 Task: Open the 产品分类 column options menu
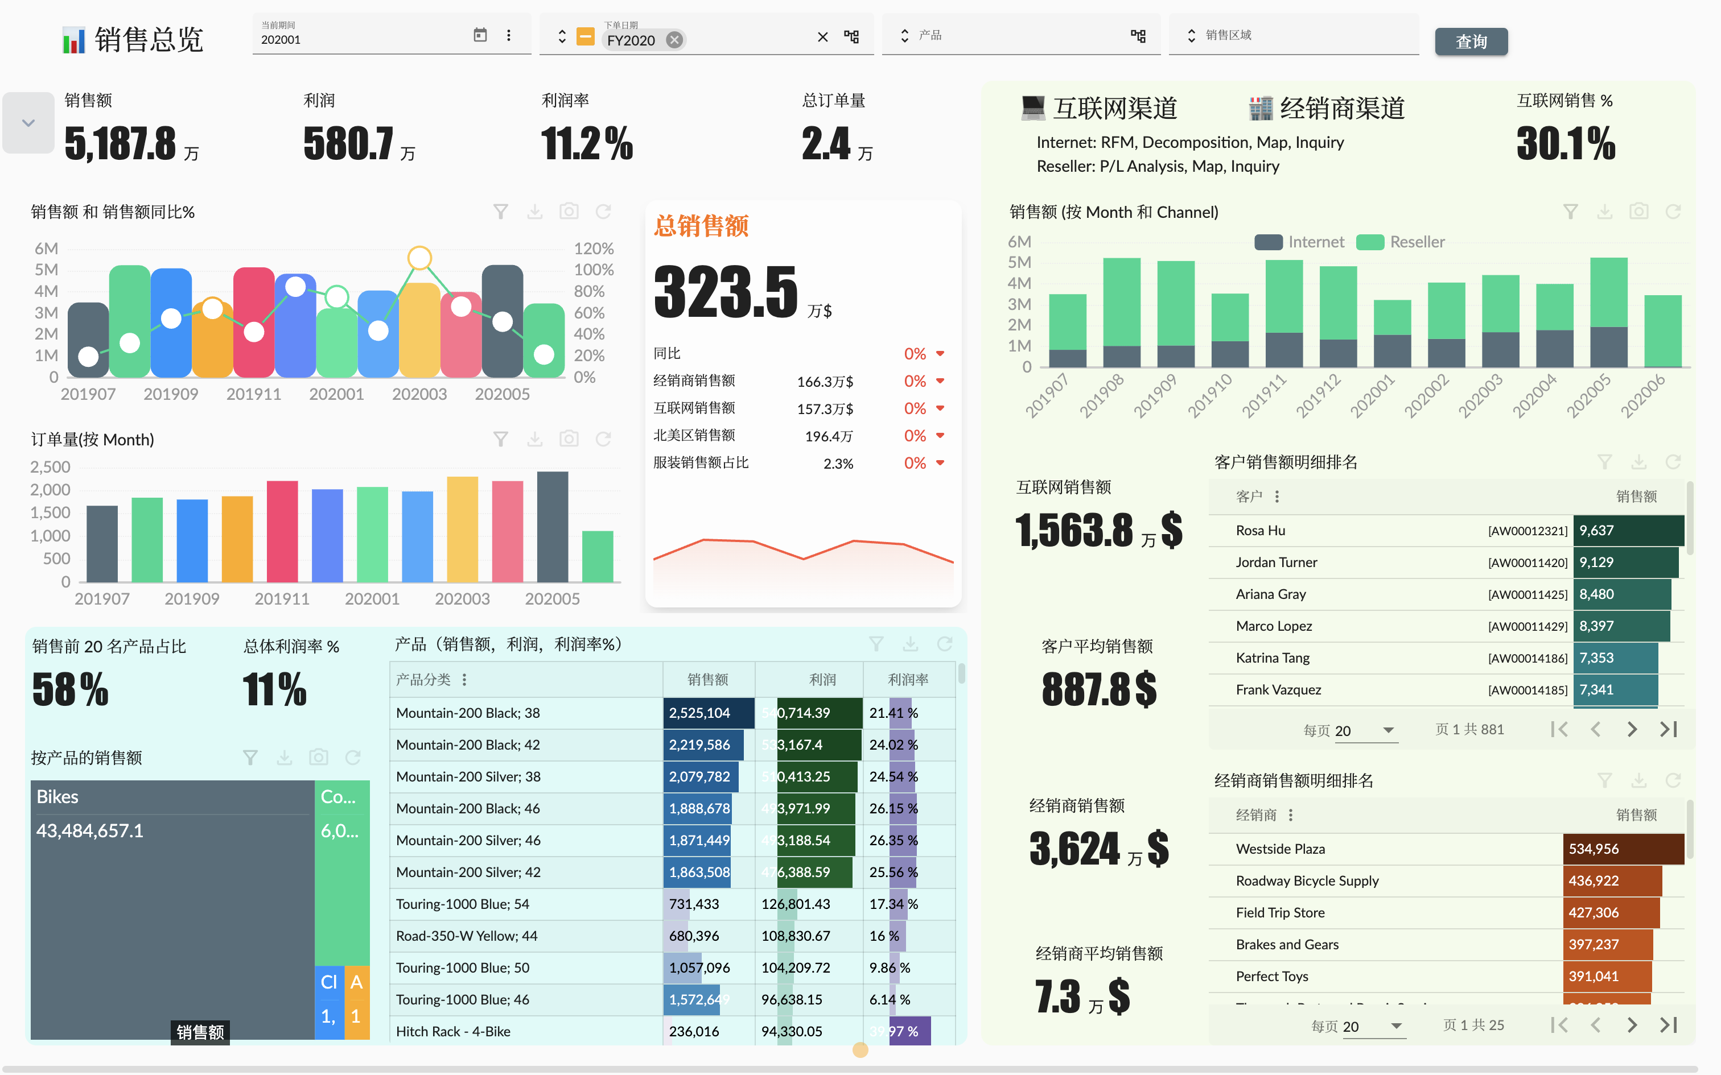coord(464,680)
